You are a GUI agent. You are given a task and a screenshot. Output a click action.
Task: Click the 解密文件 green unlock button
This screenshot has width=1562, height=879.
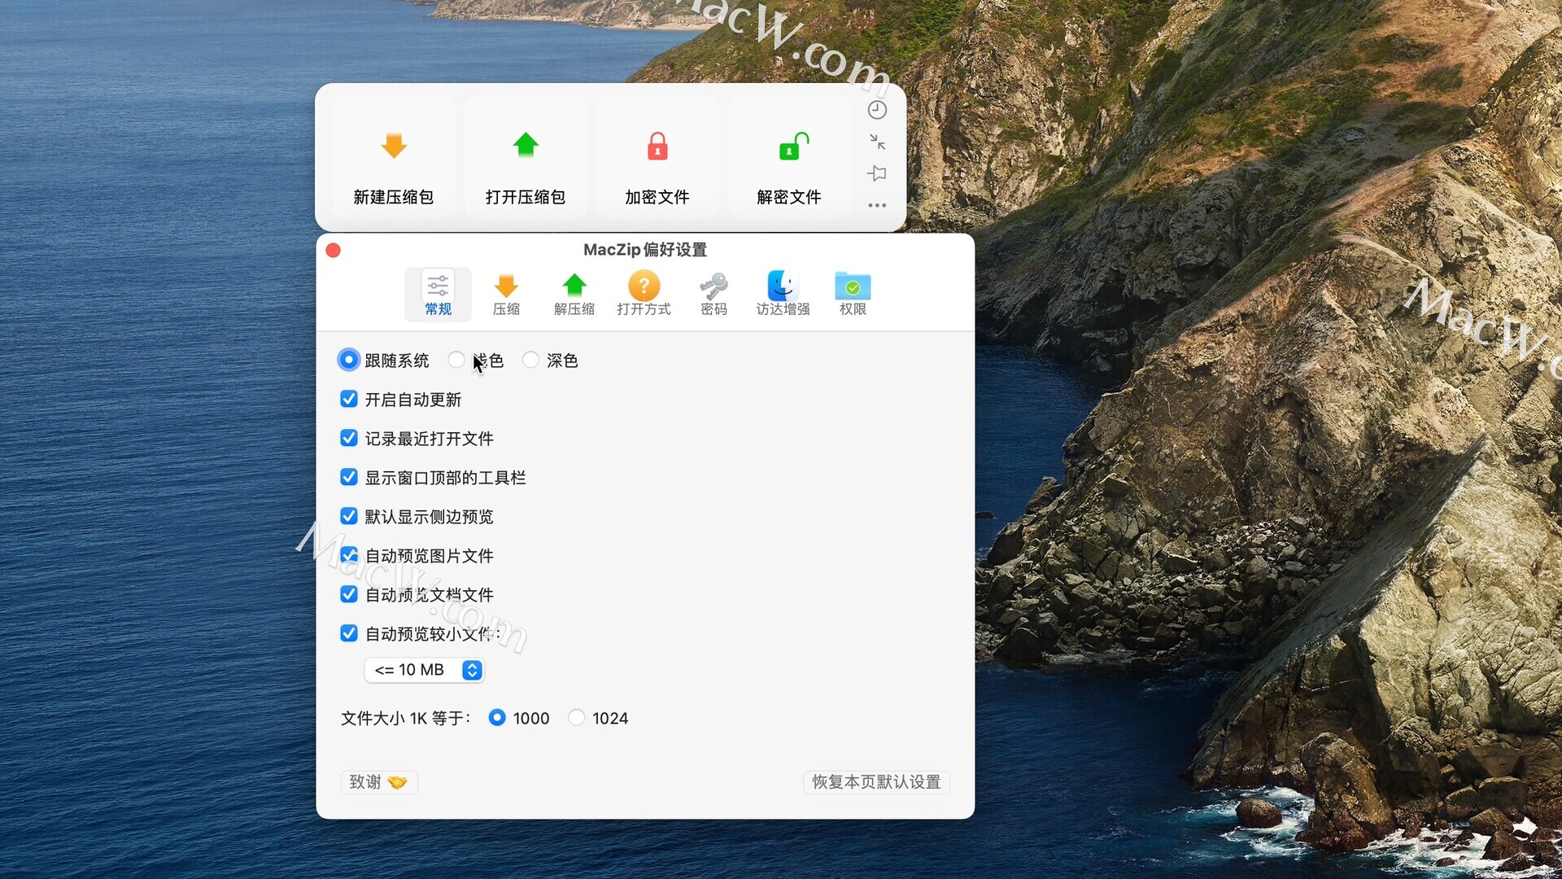coord(789,157)
